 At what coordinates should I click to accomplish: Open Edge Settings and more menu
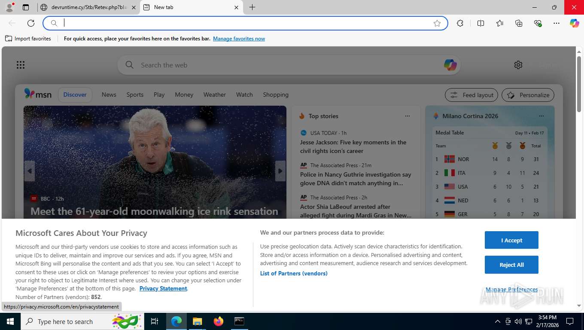click(x=557, y=23)
